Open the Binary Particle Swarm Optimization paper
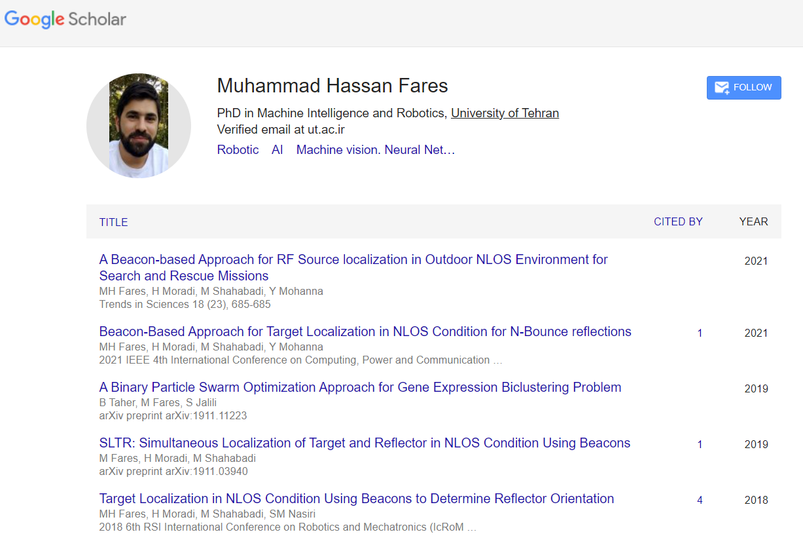This screenshot has height=549, width=803. [360, 388]
